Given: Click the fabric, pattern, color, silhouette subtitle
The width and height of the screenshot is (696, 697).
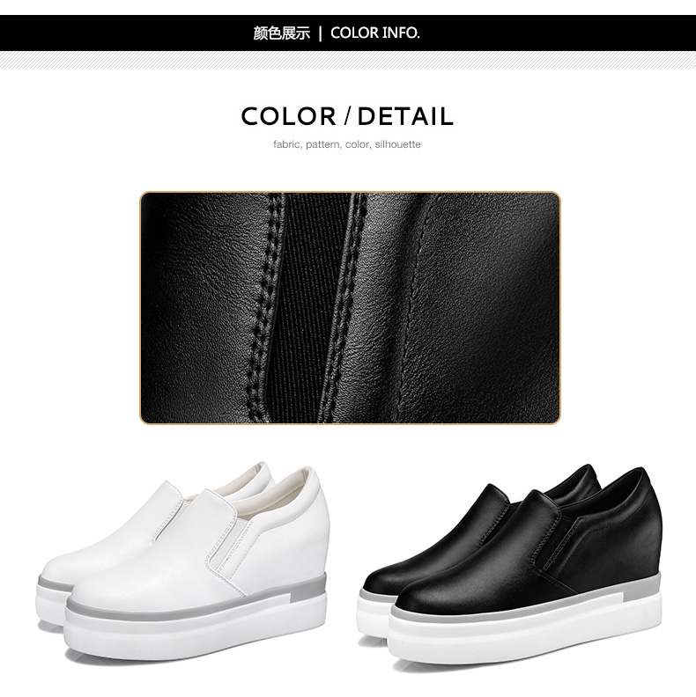Looking at the screenshot, I should (x=347, y=144).
